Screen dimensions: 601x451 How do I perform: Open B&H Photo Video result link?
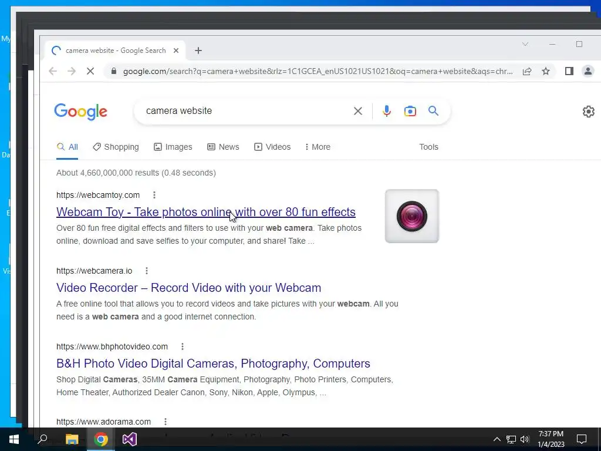coord(213,364)
